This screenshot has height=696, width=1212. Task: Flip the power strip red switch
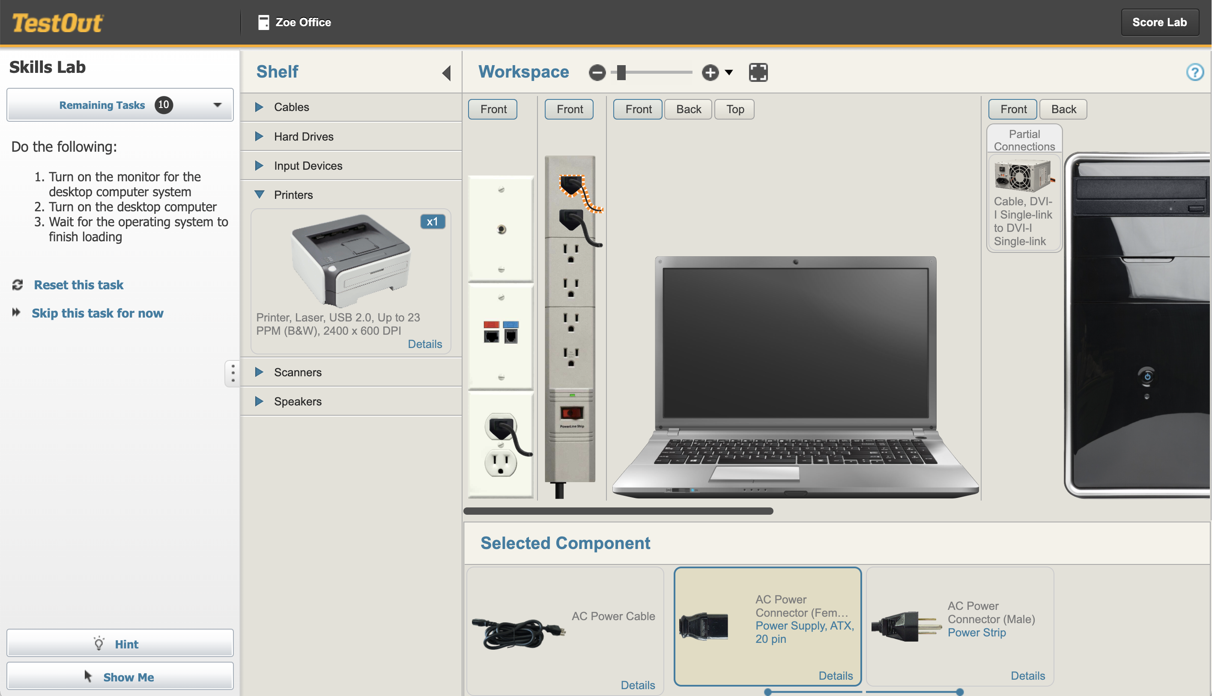pos(571,413)
